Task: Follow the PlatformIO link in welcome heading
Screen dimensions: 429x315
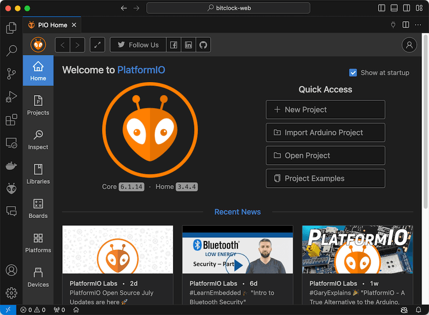Action: coord(141,70)
